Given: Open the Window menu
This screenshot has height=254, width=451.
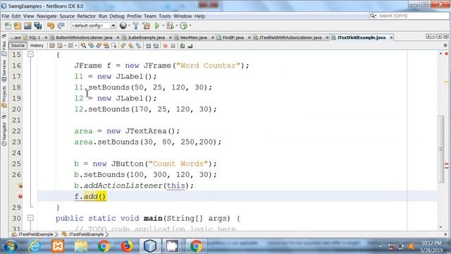Looking at the screenshot, I should pos(183,16).
